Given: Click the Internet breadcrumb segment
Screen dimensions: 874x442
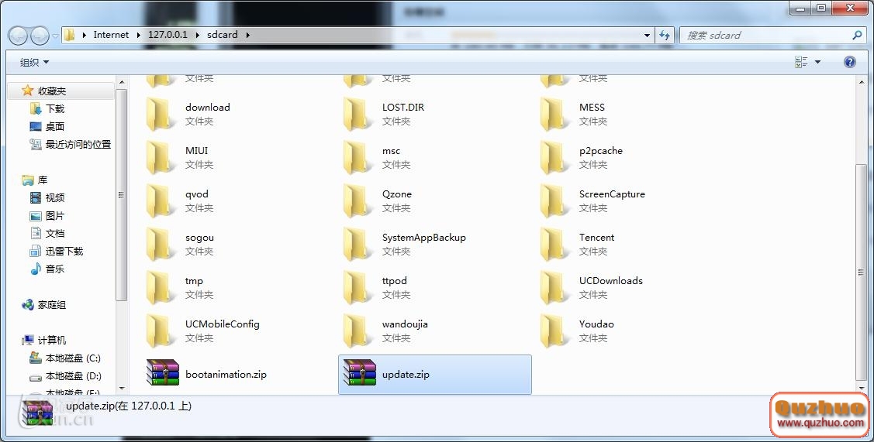Looking at the screenshot, I should (111, 35).
